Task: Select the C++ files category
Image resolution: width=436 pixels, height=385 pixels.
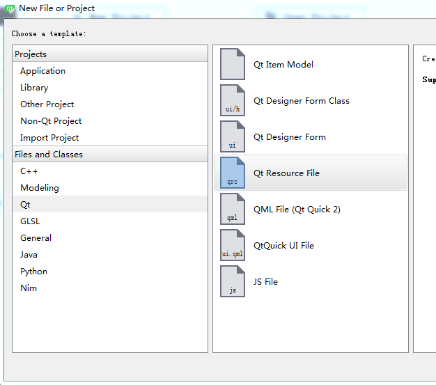Action: [110, 171]
